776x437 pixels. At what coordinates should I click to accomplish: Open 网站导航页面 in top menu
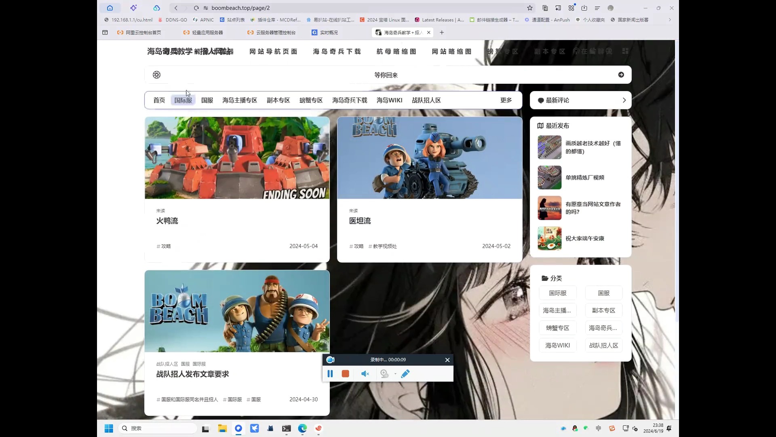274,51
